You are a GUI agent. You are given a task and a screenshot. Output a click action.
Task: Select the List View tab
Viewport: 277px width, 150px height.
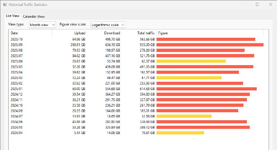coord(13,16)
